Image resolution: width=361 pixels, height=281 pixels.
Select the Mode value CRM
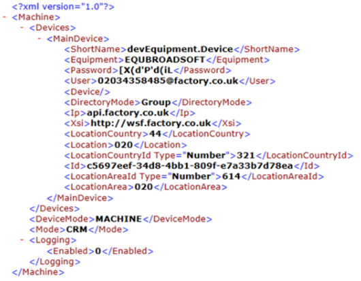point(77,229)
